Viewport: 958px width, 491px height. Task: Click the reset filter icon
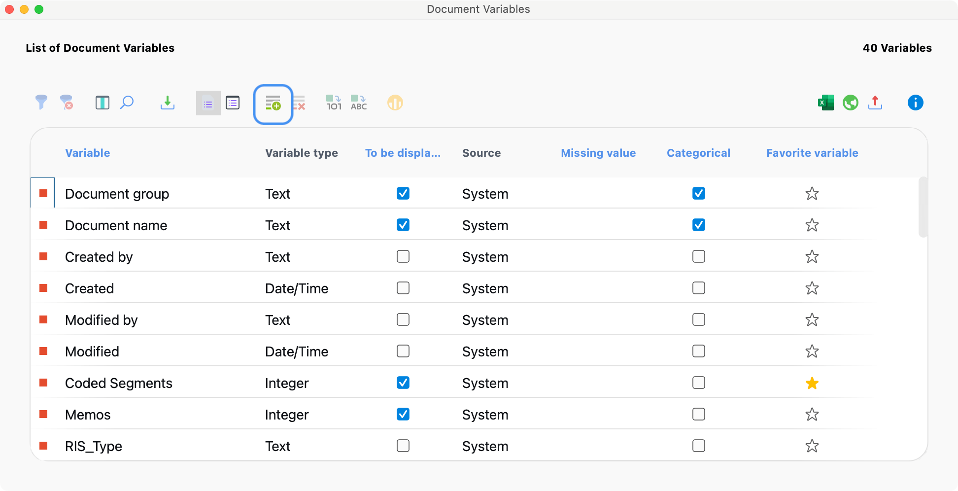click(67, 103)
